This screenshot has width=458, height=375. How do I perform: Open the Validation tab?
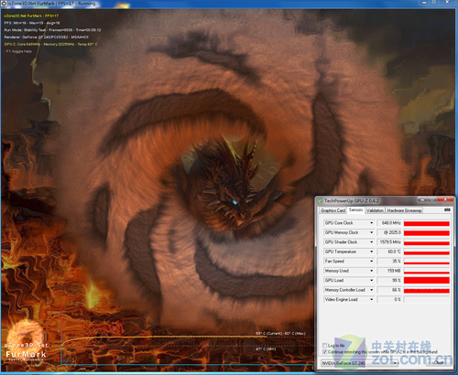click(x=375, y=210)
